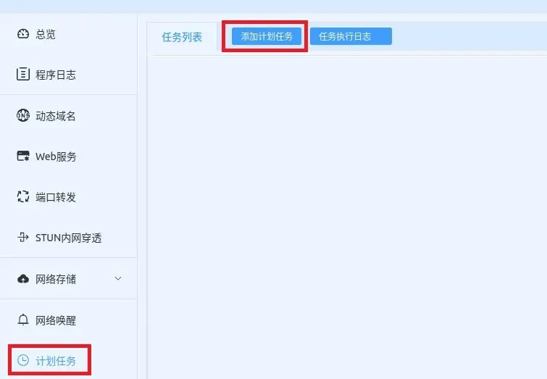Click the browser window icon for Web服务

click(x=23, y=156)
